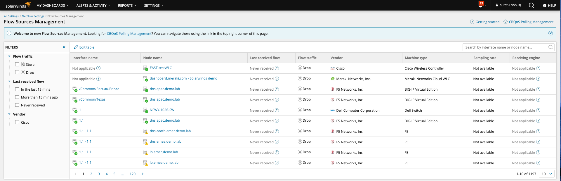Open CBQoS Polling Management gear icon

506,22
